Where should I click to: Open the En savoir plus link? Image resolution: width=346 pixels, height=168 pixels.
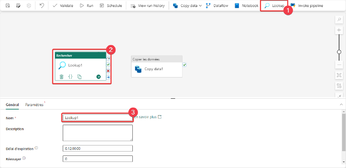pos(148,117)
